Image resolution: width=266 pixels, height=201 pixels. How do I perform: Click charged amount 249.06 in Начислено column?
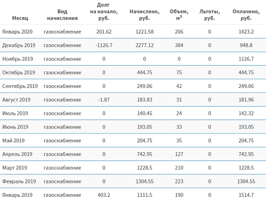click(x=145, y=86)
